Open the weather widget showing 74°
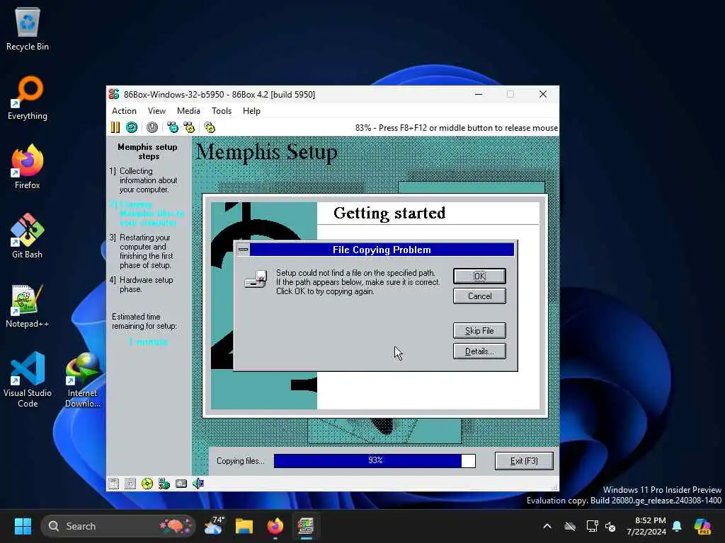Image resolution: width=725 pixels, height=543 pixels. [x=214, y=526]
